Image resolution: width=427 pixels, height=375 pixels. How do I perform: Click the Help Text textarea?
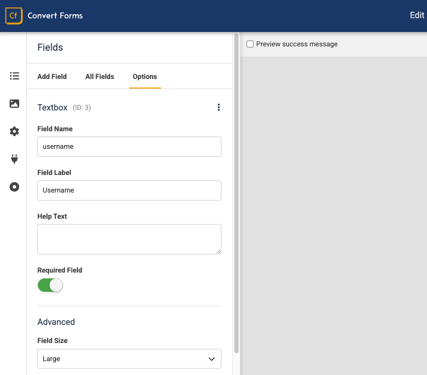(x=129, y=239)
